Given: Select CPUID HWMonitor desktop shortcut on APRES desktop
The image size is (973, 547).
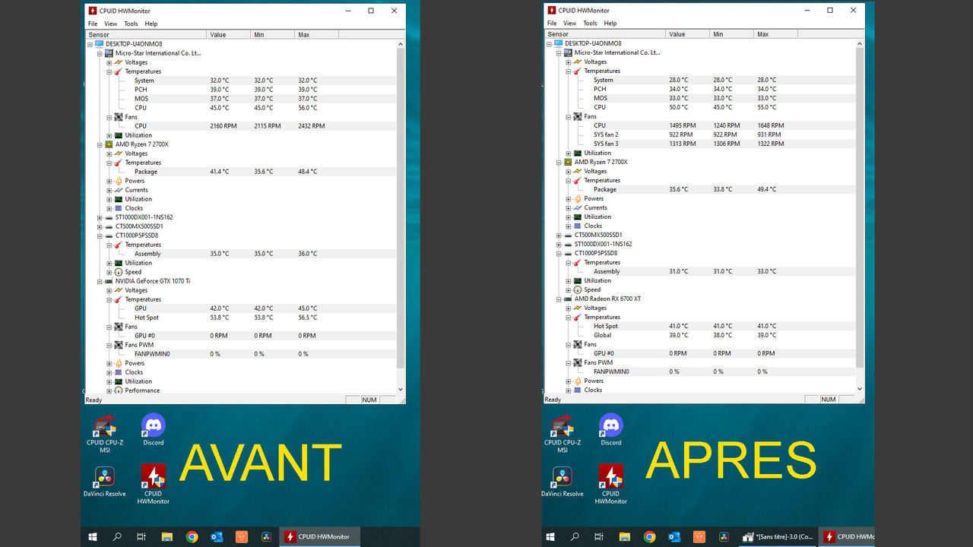Looking at the screenshot, I should click(x=610, y=485).
